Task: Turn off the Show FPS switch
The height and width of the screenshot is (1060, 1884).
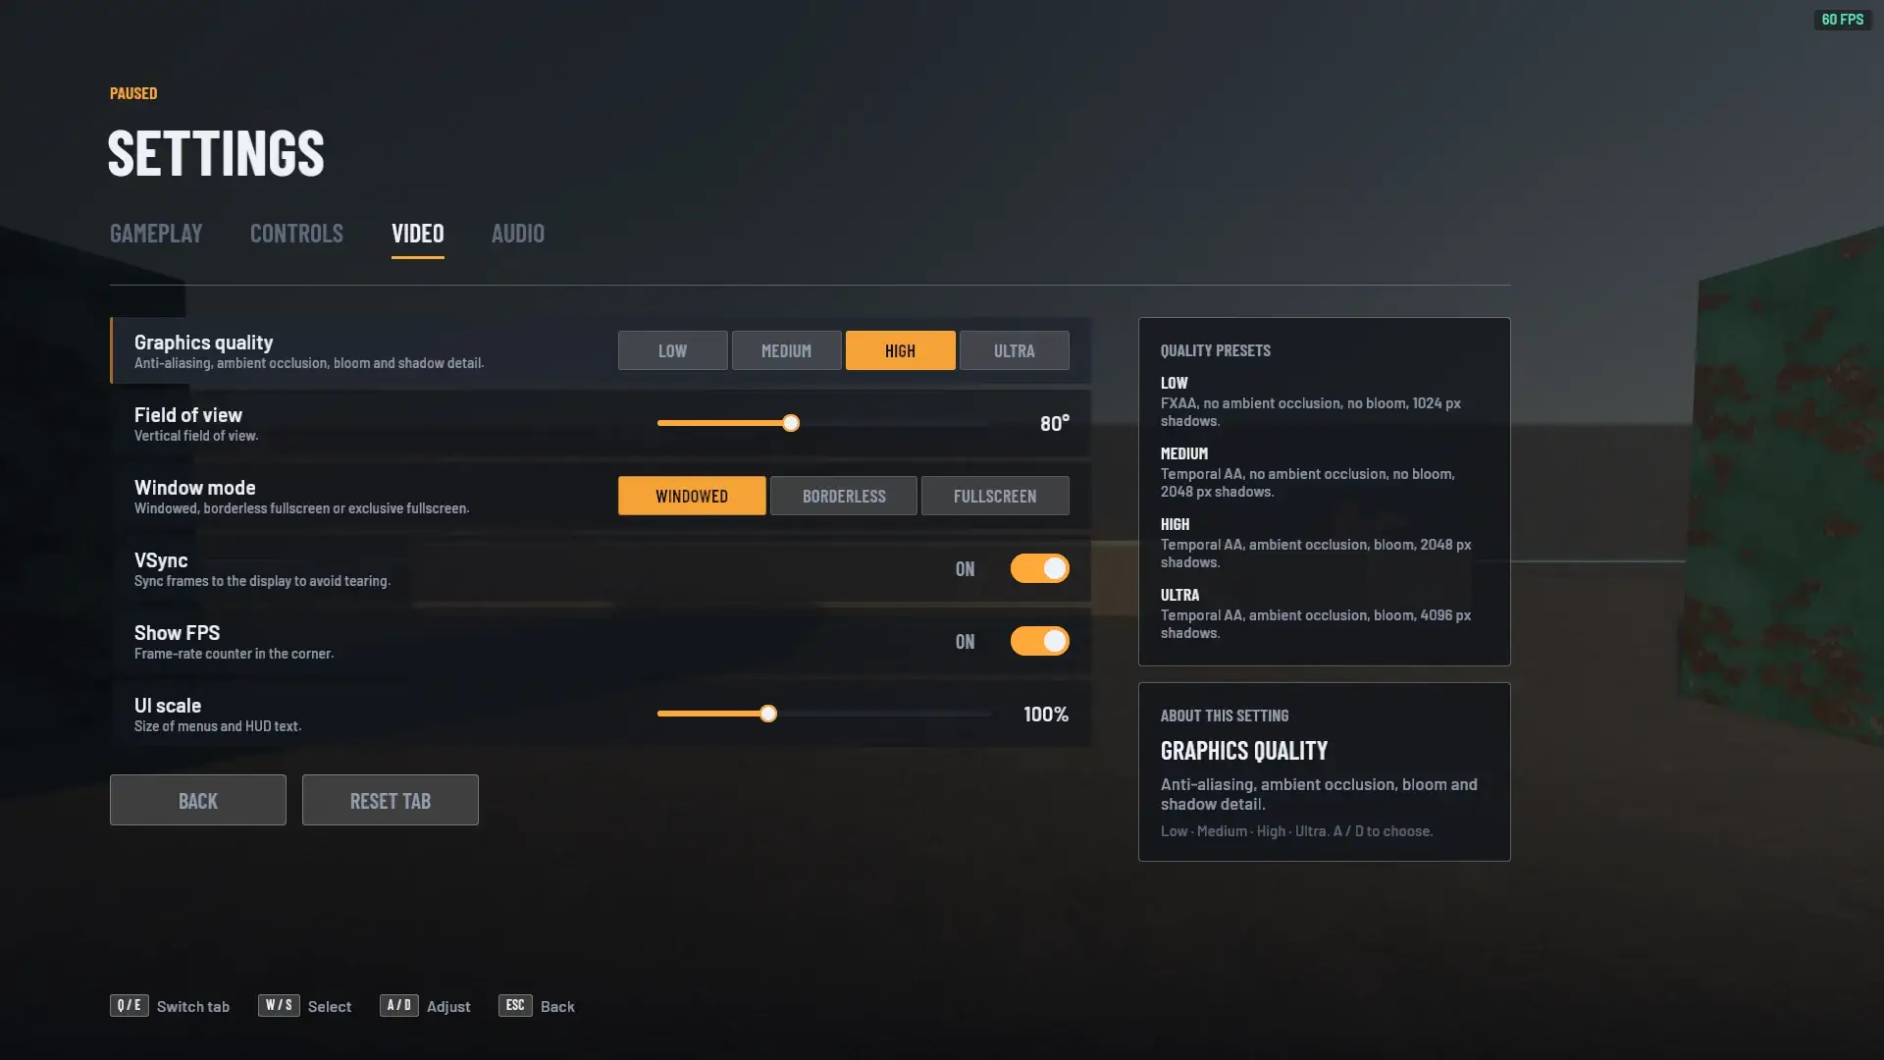Action: [x=1040, y=641]
